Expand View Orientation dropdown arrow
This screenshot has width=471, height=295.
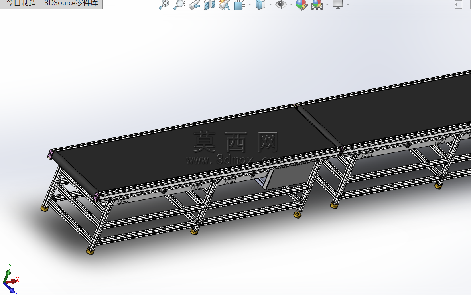[250, 4]
